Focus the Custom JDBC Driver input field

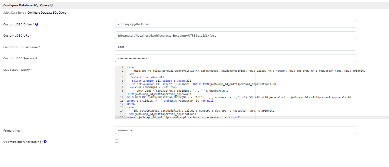(235, 24)
